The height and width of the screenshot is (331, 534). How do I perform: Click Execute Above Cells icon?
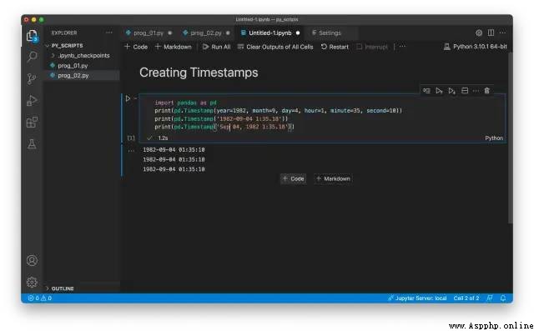click(439, 91)
